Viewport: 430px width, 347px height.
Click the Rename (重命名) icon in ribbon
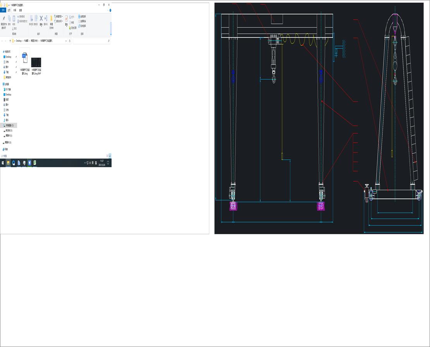(46, 18)
